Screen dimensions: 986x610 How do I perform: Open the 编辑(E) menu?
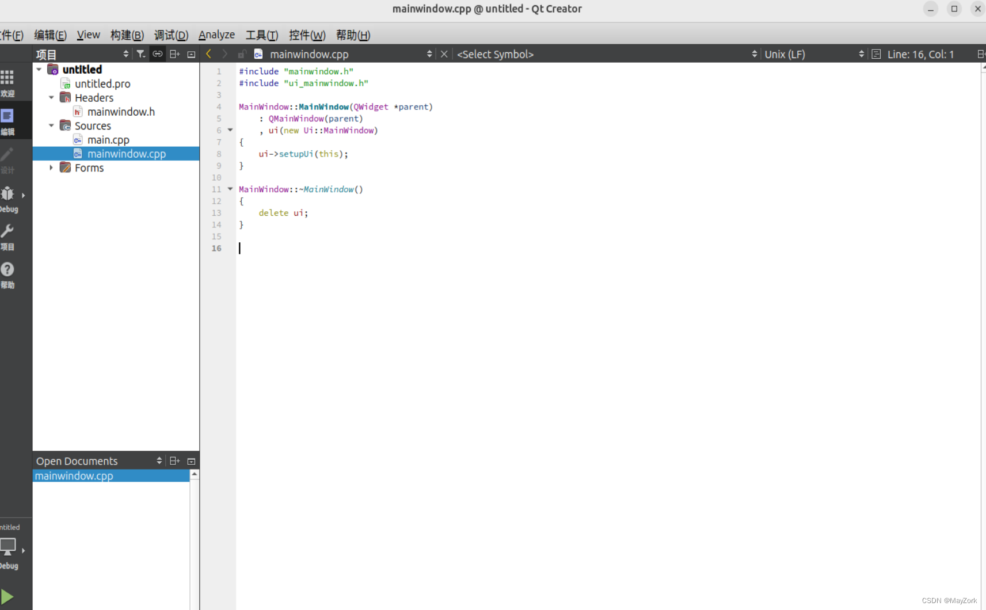tap(50, 35)
